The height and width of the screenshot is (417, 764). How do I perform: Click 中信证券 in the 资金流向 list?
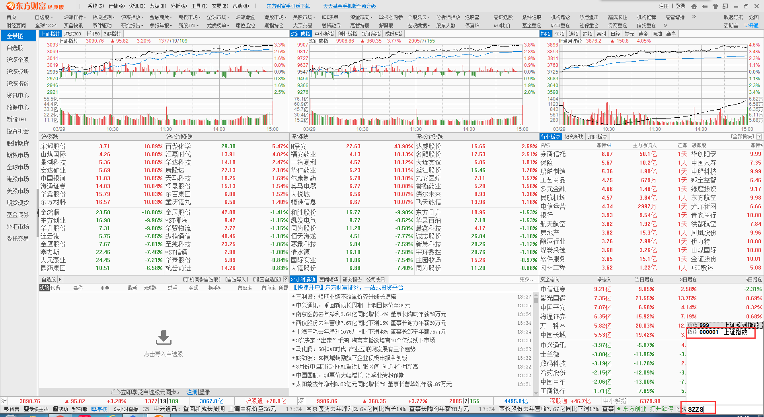click(553, 289)
